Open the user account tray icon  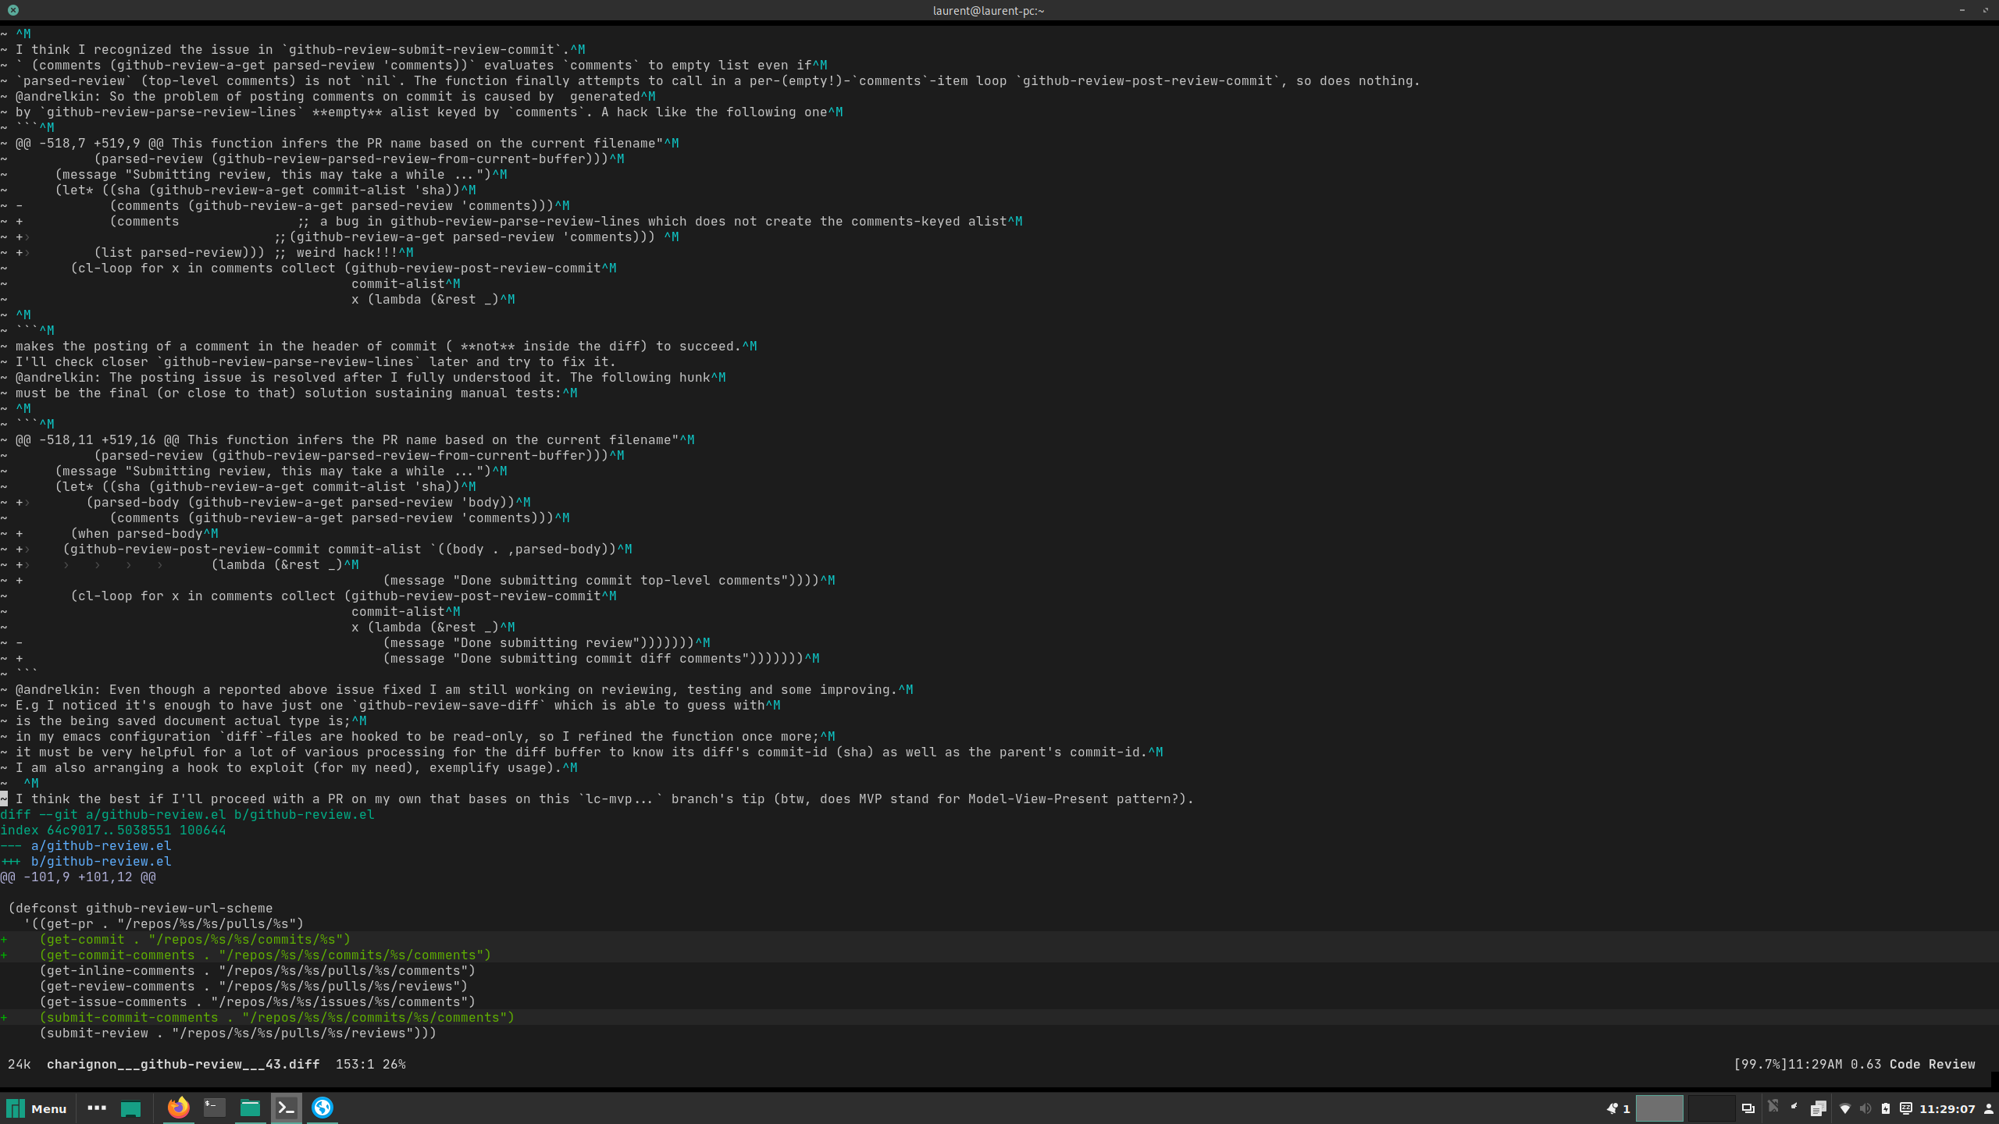pos(1989,1108)
